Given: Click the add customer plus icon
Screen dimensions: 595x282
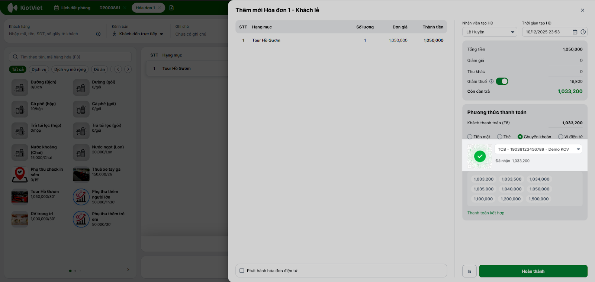Looking at the screenshot, I should 98,34.
